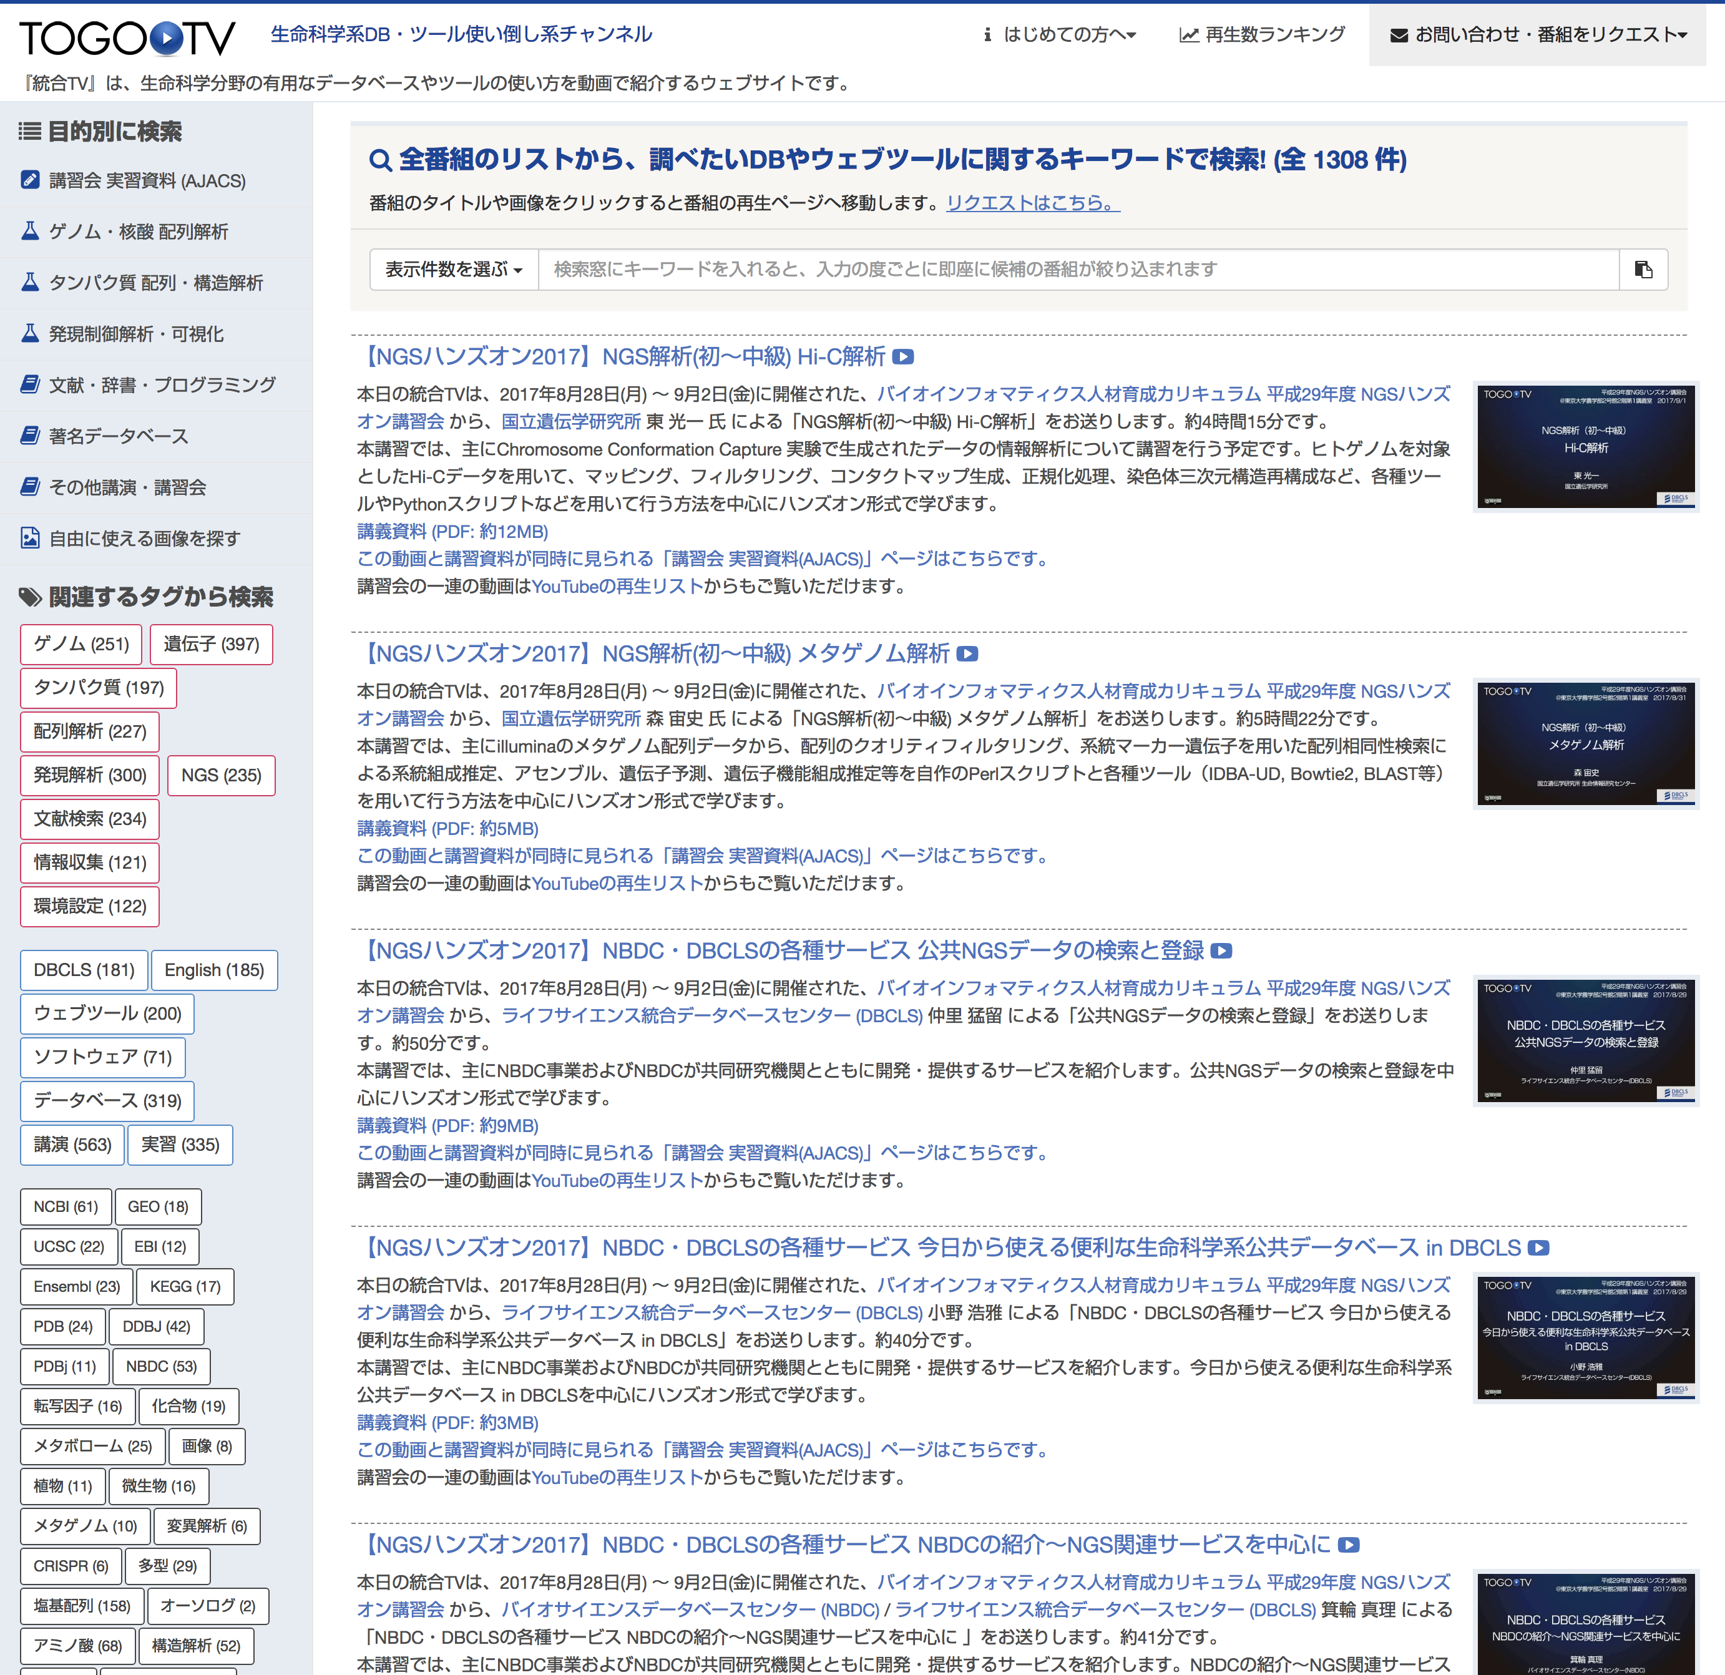Image resolution: width=1725 pixels, height=1675 pixels.
Task: Toggle the NGS (235) tag filter
Action: (x=221, y=776)
